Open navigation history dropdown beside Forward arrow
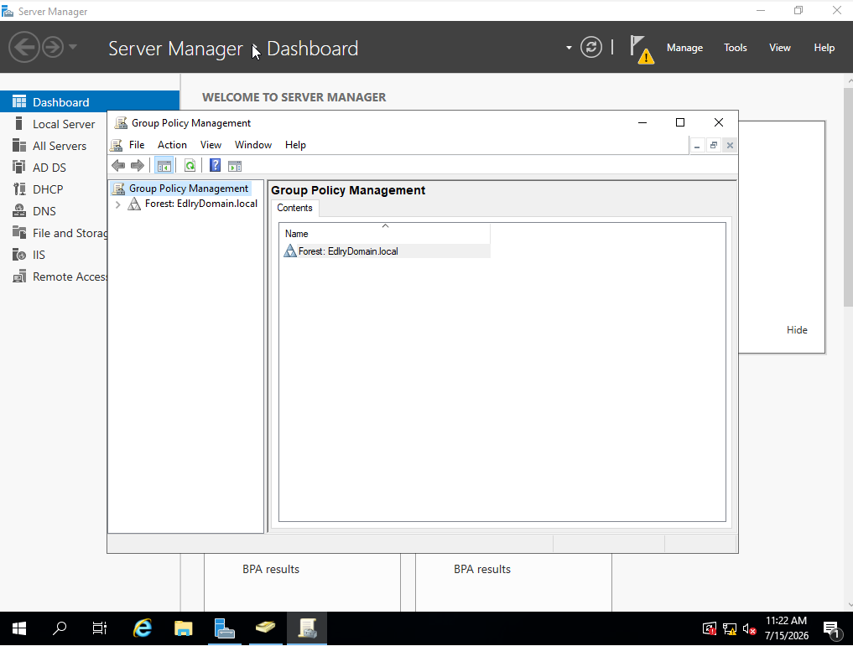 (x=73, y=47)
